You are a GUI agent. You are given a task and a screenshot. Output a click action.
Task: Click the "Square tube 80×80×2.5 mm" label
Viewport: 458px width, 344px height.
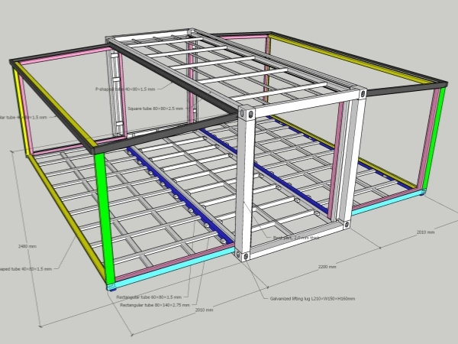pyautogui.click(x=156, y=109)
